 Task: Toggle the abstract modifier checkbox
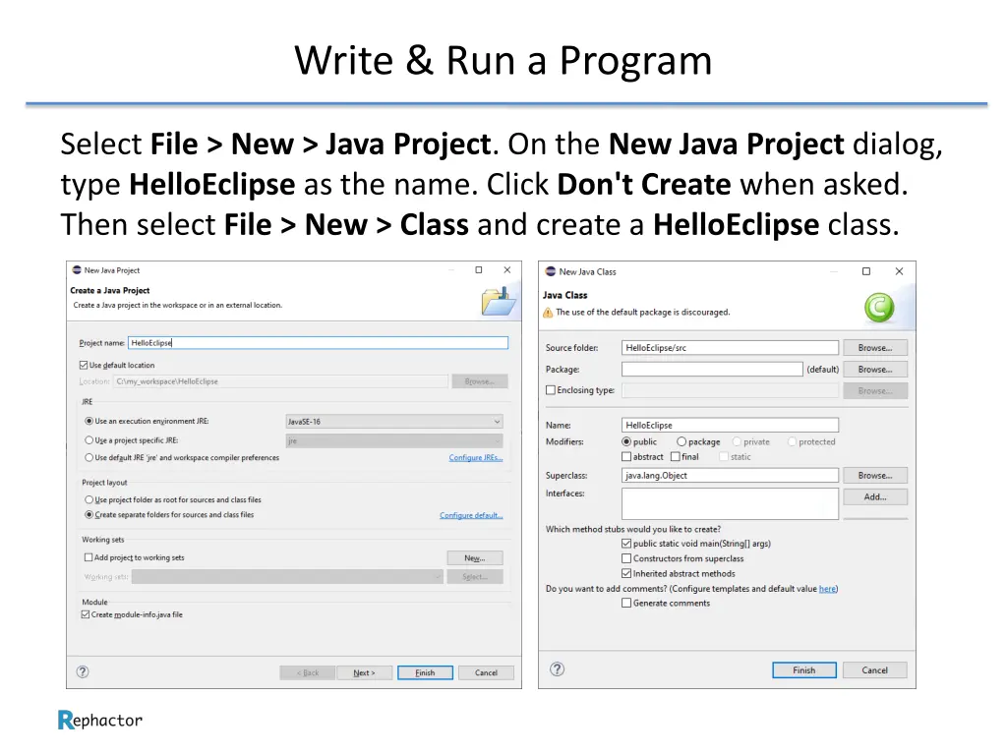[626, 456]
